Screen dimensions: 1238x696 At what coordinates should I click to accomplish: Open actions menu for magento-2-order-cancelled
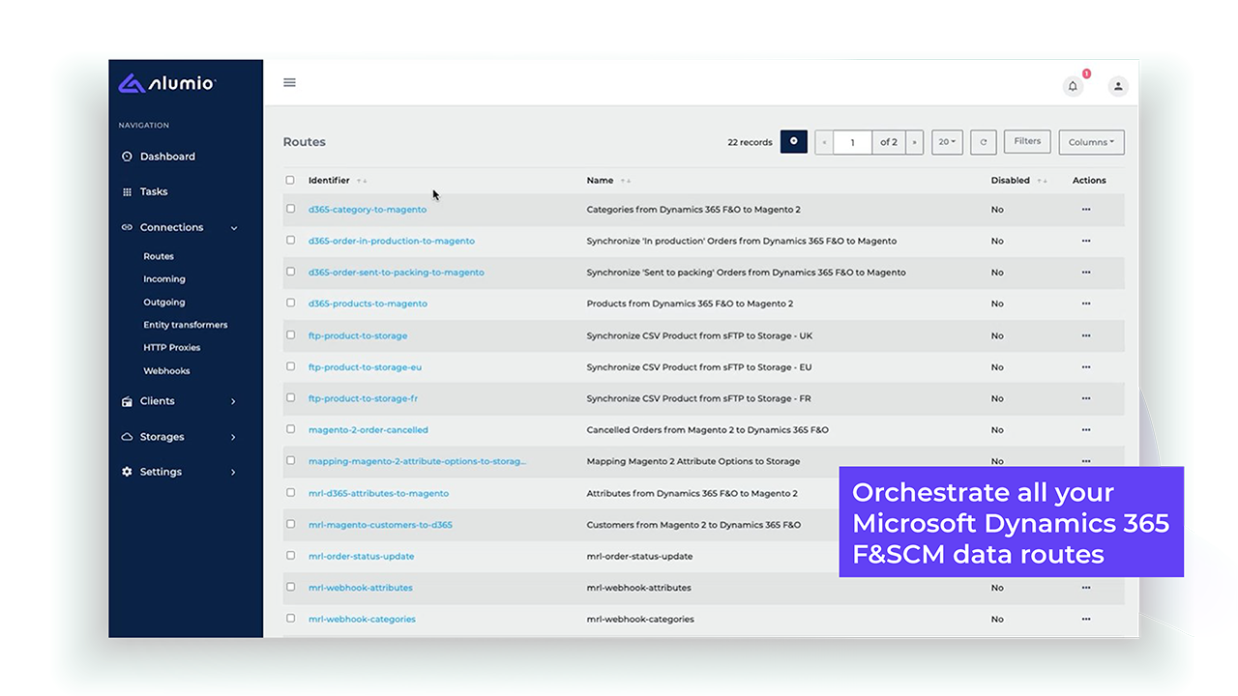tap(1086, 430)
